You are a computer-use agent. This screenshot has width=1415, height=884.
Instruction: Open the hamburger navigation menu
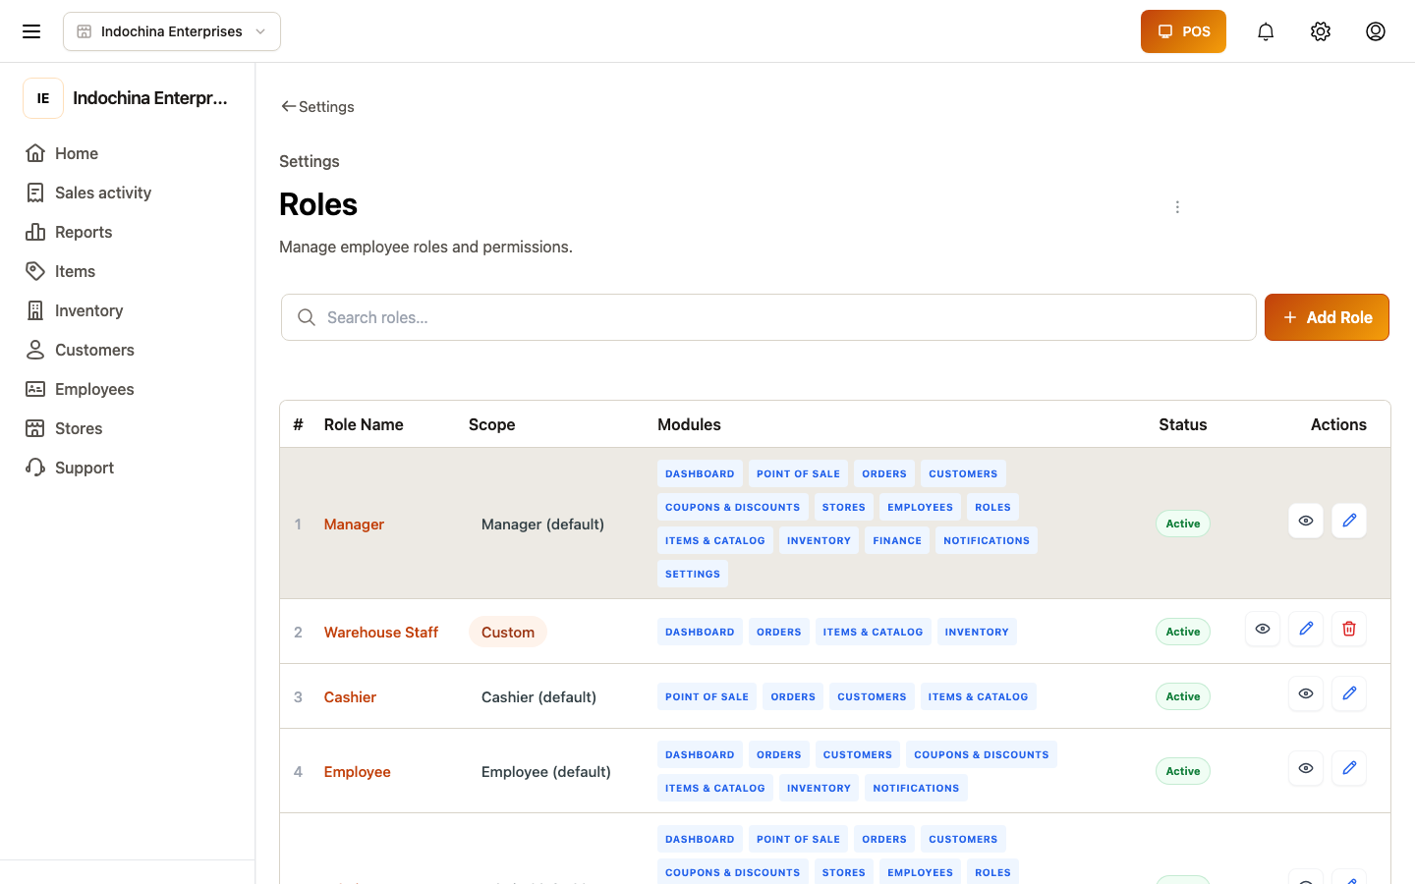(x=31, y=31)
